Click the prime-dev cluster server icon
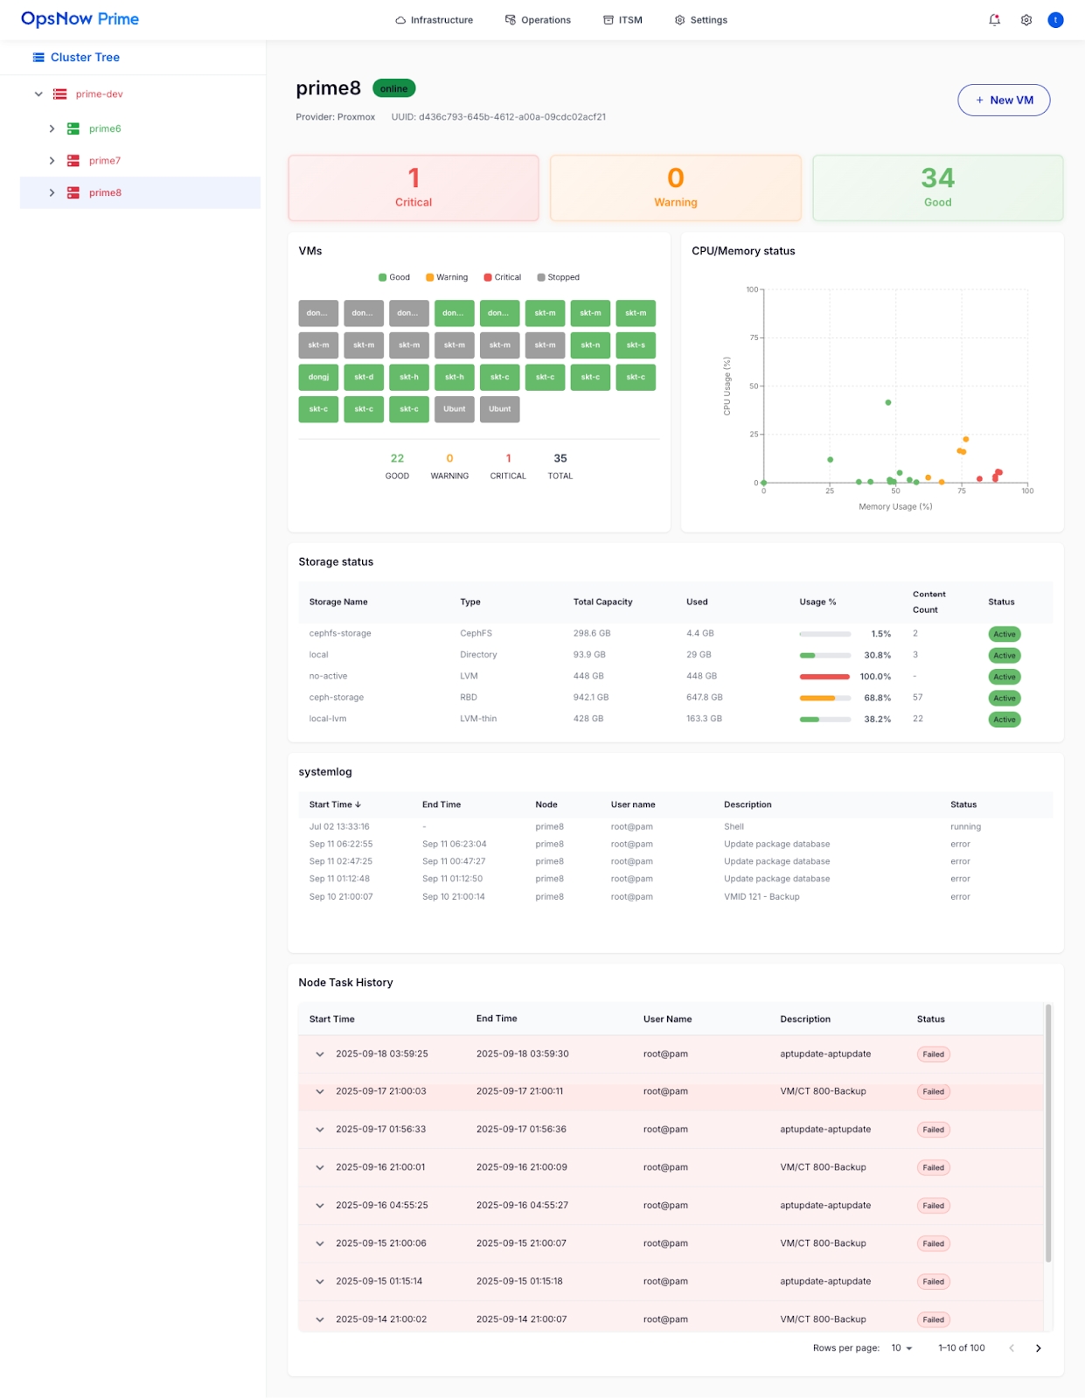Viewport: 1085px width, 1399px height. pos(60,94)
